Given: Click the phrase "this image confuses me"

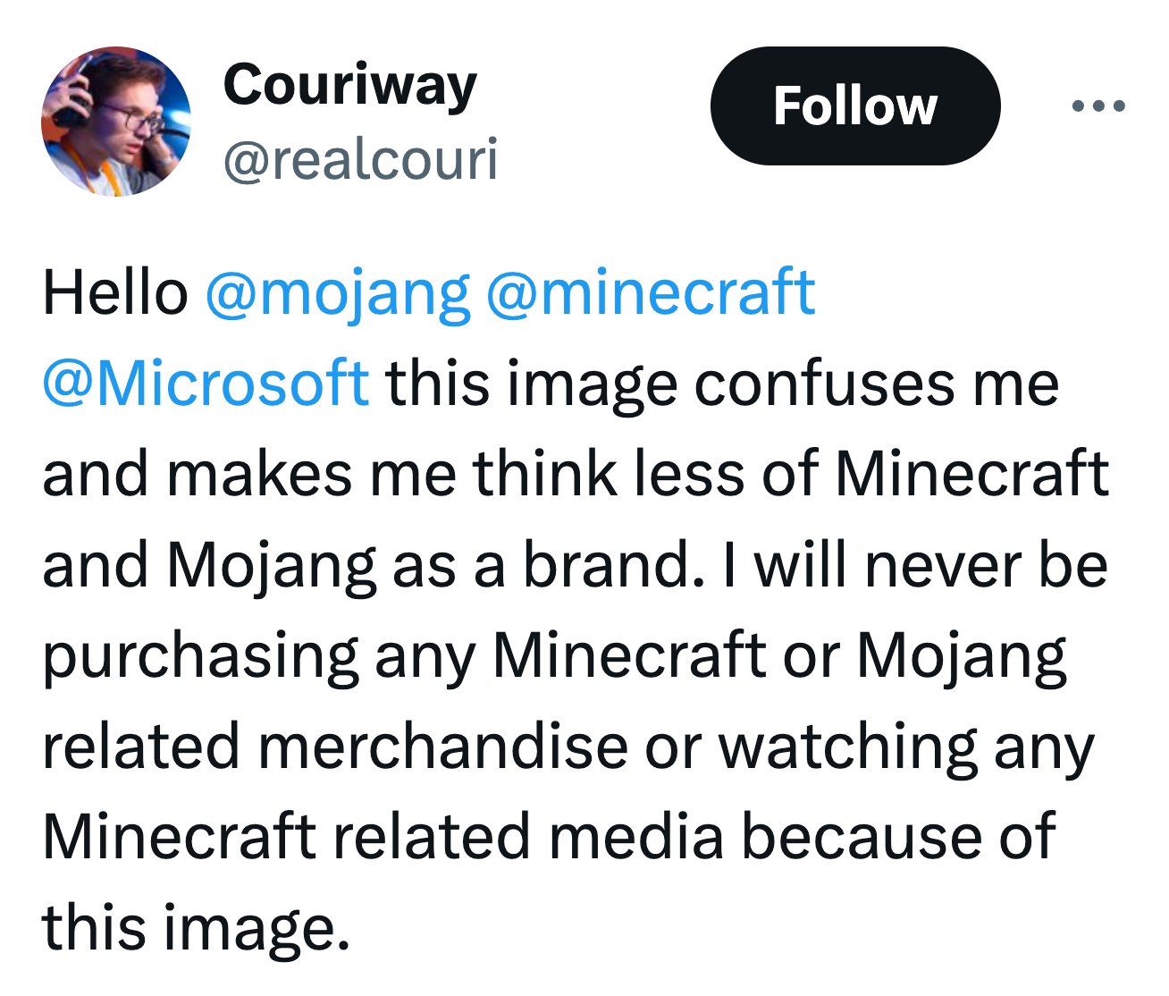Looking at the screenshot, I should point(722,384).
